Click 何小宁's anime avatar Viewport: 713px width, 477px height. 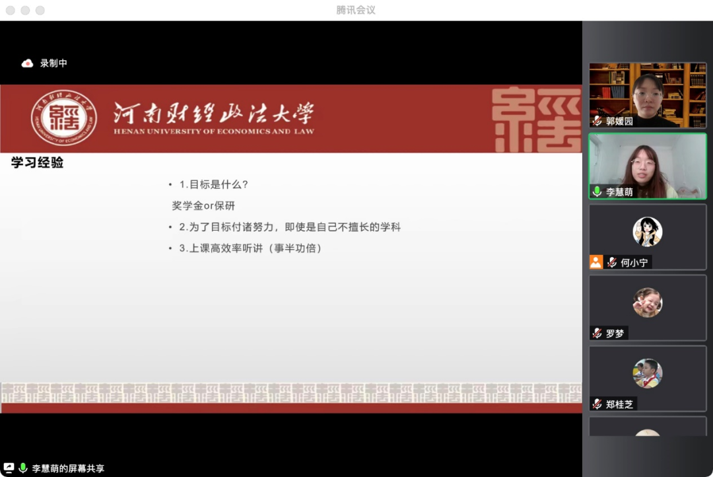(x=647, y=232)
